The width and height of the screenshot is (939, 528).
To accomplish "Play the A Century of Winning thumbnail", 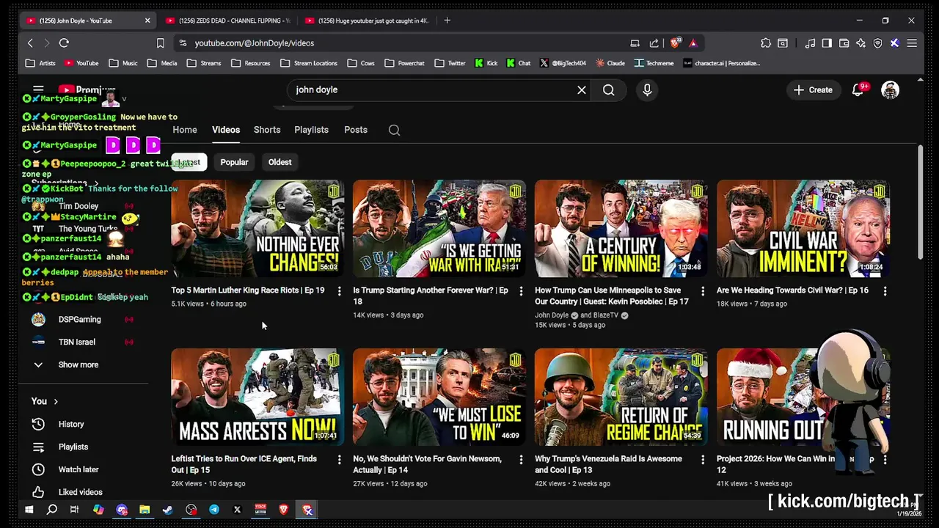I will coord(621,229).
